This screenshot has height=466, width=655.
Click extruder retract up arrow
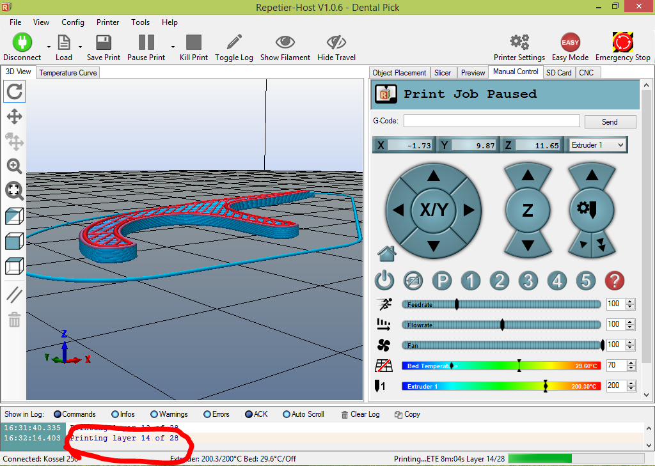(592, 175)
